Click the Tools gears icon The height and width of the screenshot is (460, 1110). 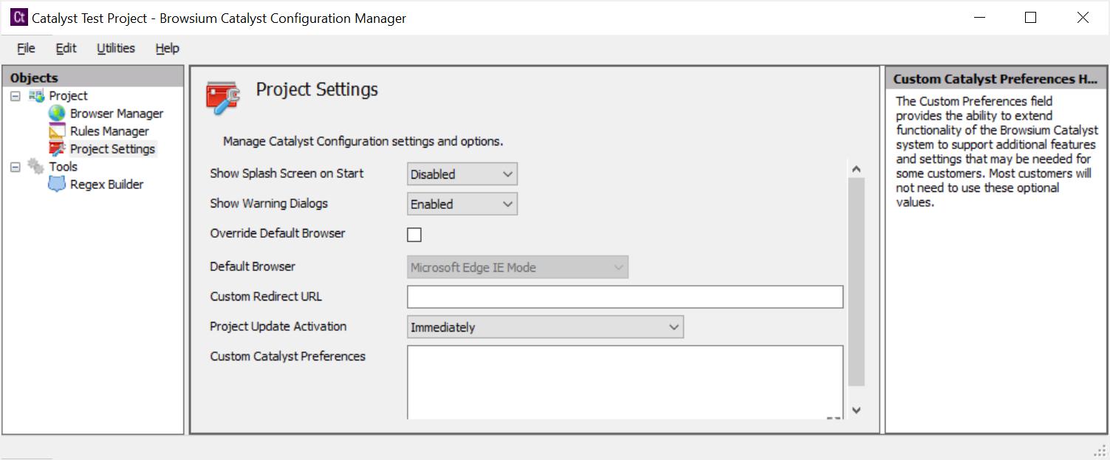(35, 166)
